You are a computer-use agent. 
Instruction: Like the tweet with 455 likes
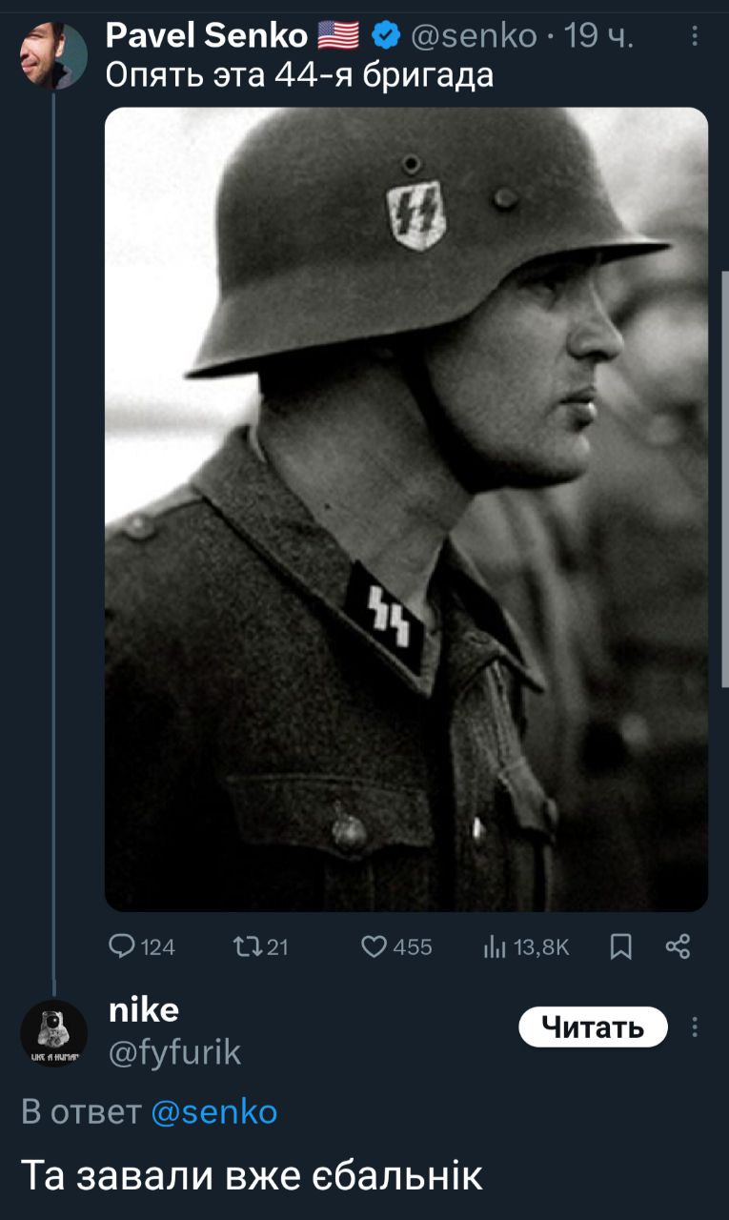click(x=376, y=945)
